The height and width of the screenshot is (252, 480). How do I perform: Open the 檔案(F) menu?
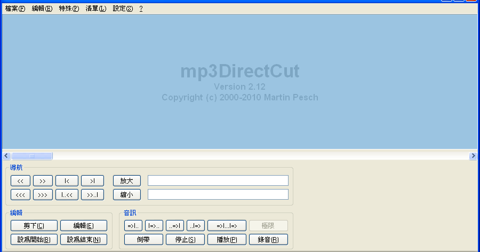coord(15,9)
